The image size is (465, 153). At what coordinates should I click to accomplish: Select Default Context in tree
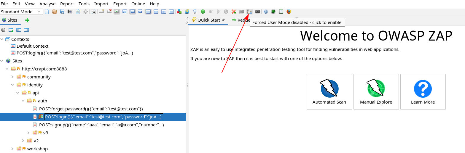pos(32,46)
